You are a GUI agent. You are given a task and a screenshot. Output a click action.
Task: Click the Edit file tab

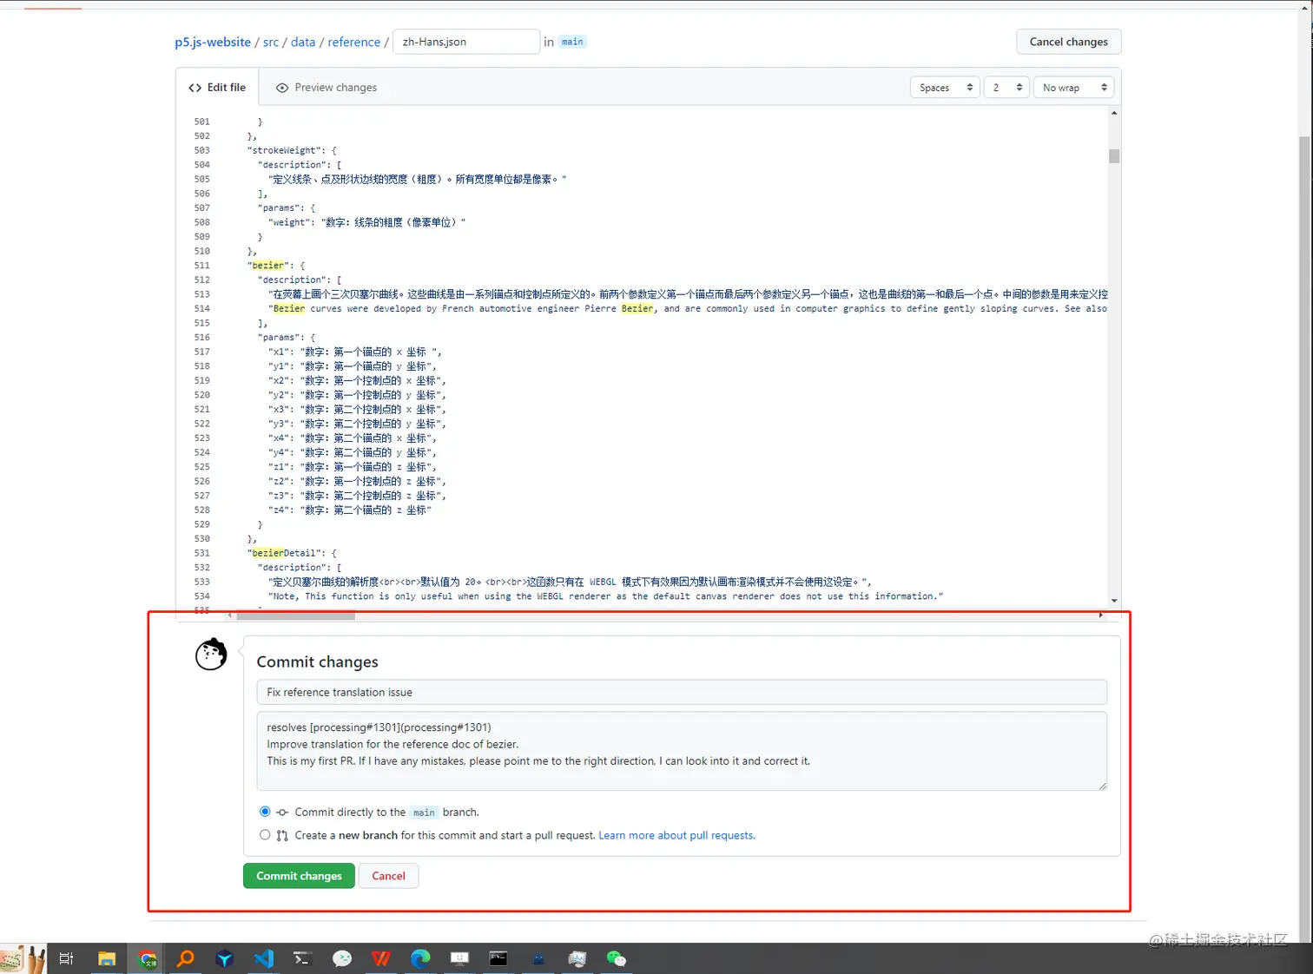click(x=218, y=88)
